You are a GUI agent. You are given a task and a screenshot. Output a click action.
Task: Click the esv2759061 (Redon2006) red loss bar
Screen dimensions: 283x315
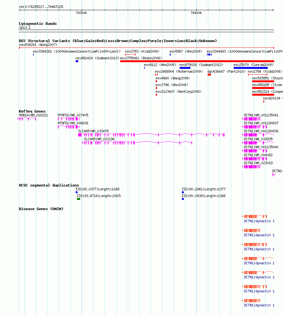[x=197, y=61]
